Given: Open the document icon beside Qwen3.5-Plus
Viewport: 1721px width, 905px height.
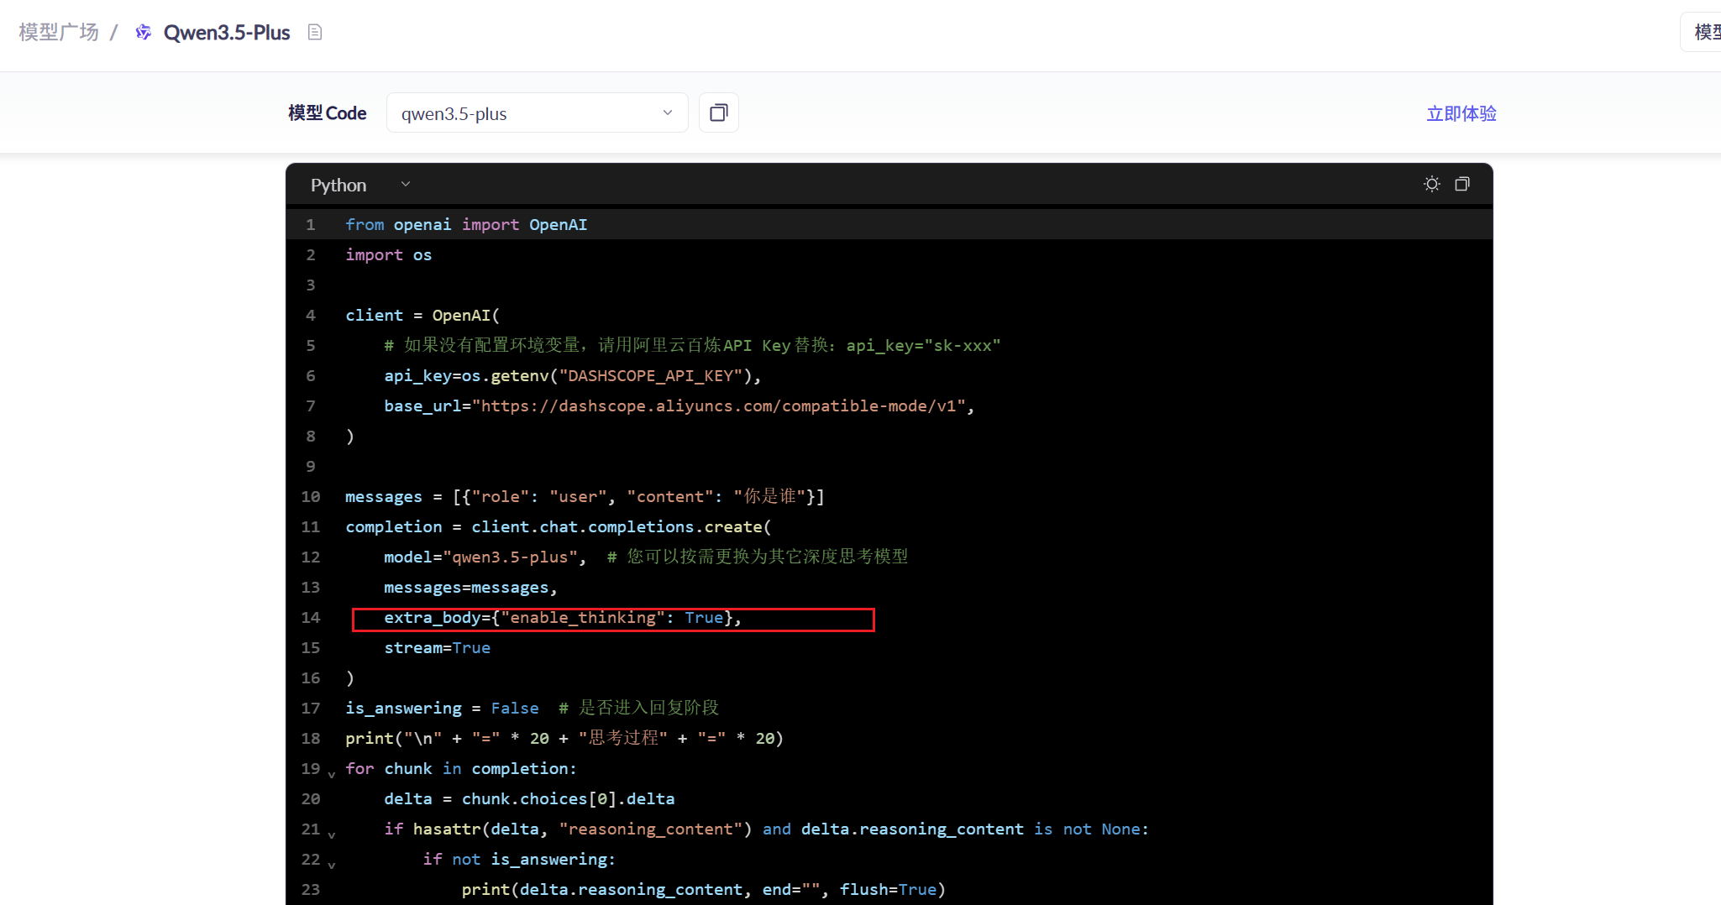Looking at the screenshot, I should (x=315, y=32).
